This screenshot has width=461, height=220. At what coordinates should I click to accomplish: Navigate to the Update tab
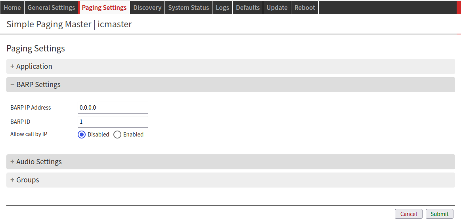pos(277,8)
